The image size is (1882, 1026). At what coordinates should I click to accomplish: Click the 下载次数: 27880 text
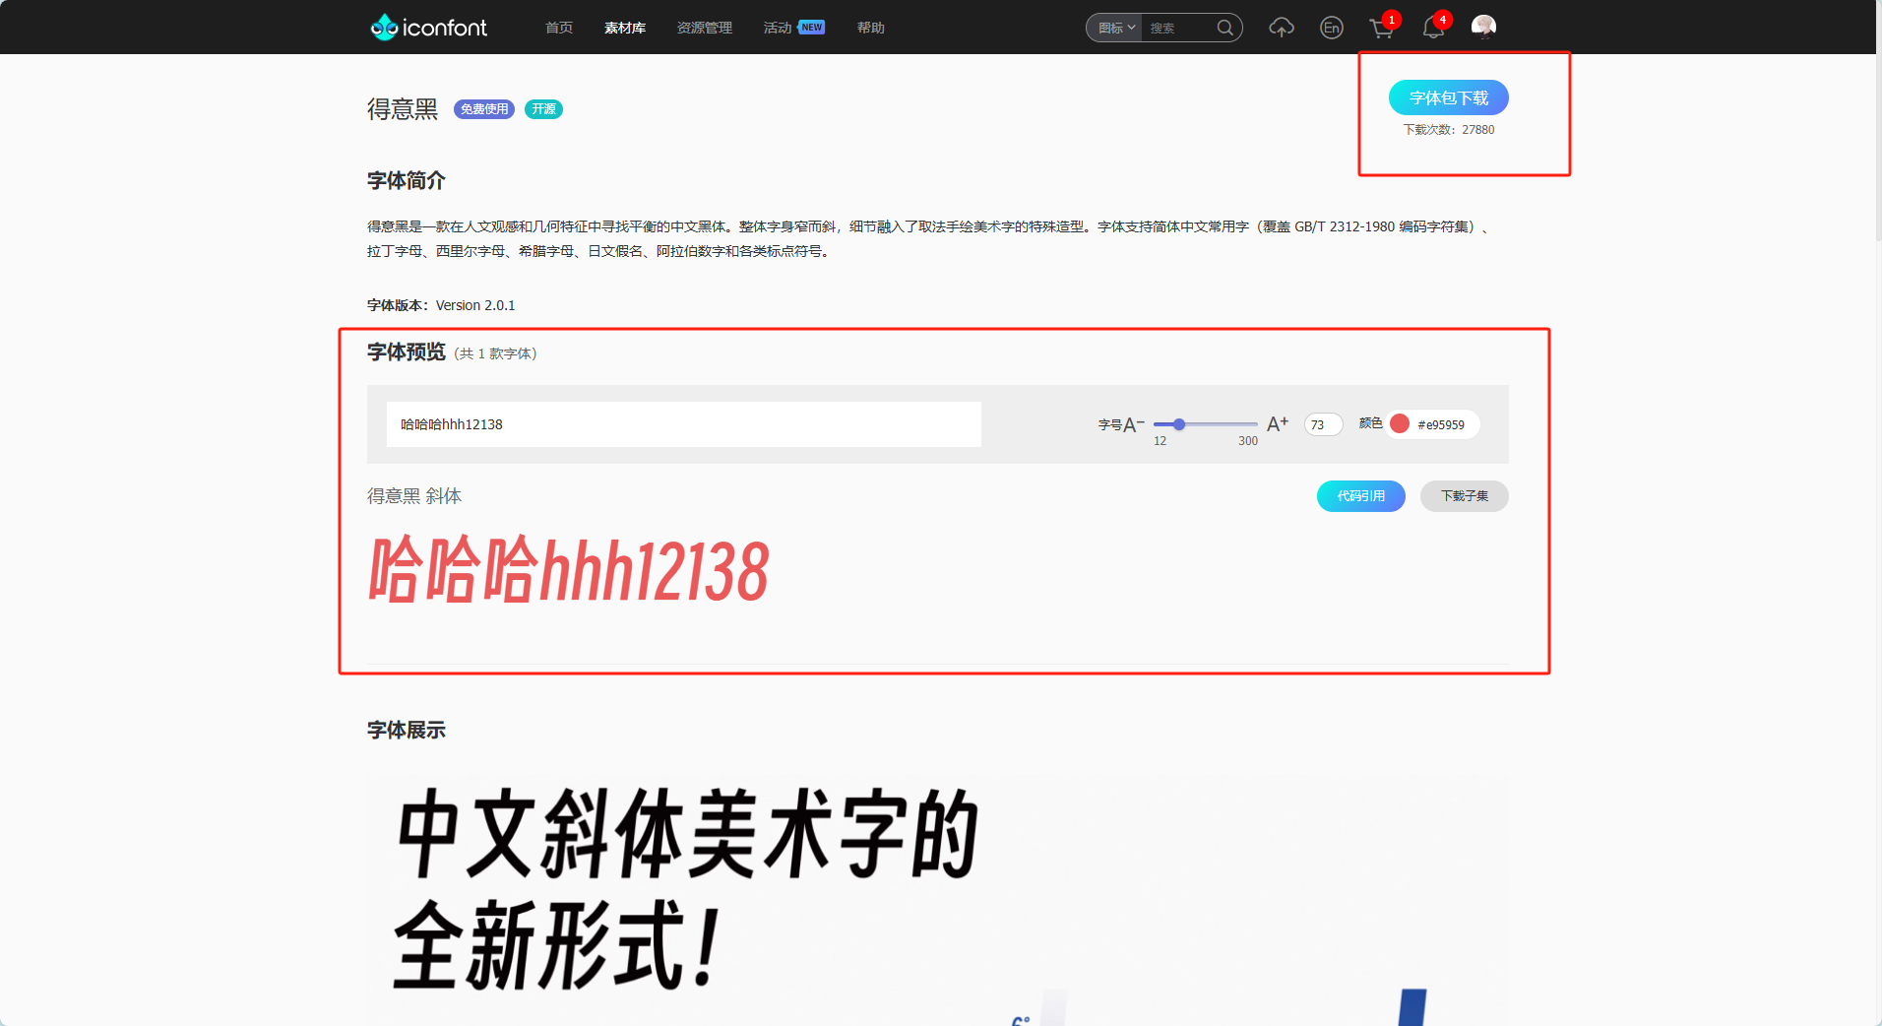tap(1448, 130)
